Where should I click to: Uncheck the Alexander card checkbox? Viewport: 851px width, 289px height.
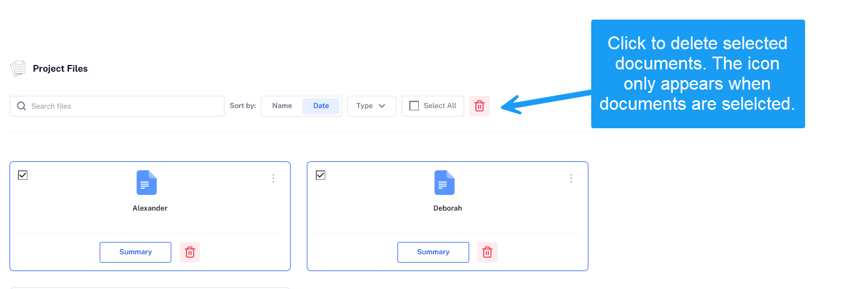coord(23,175)
